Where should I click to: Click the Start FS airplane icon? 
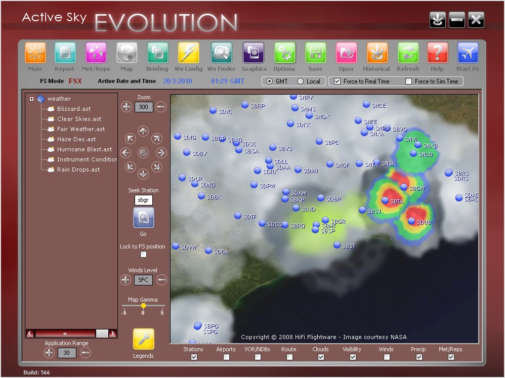[468, 53]
